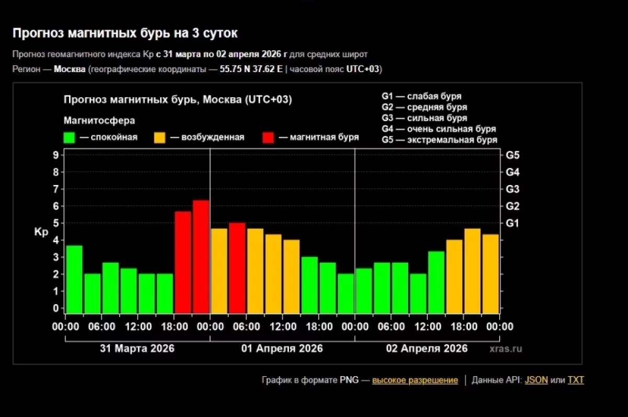Click the red магнитная буря legend swatch

pyautogui.click(x=268, y=137)
